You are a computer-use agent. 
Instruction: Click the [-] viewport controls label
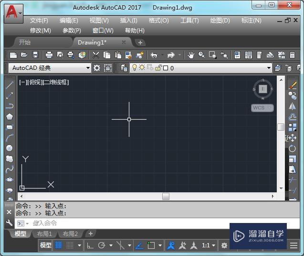[x=22, y=82]
